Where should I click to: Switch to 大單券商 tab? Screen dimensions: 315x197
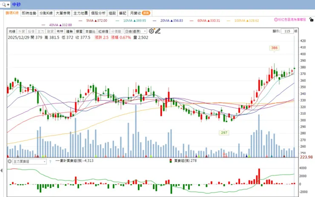(63, 13)
